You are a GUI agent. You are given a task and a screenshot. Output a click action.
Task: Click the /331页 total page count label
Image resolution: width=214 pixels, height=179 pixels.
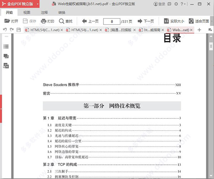127,21
